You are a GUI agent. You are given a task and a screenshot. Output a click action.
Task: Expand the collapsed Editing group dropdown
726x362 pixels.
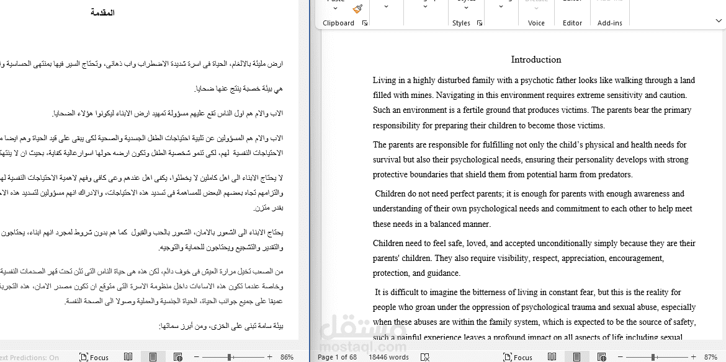pyautogui.click(x=501, y=7)
